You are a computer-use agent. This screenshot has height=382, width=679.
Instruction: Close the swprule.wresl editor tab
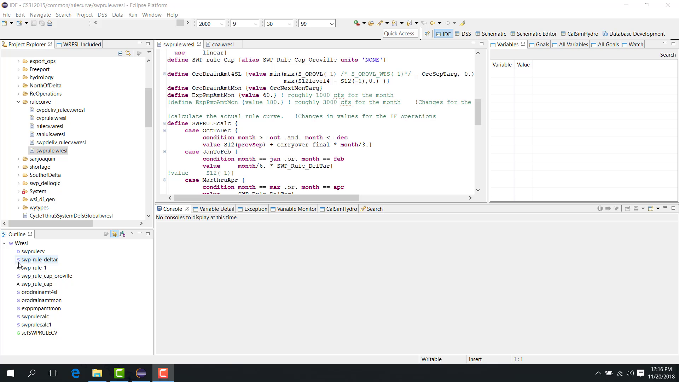coord(199,44)
